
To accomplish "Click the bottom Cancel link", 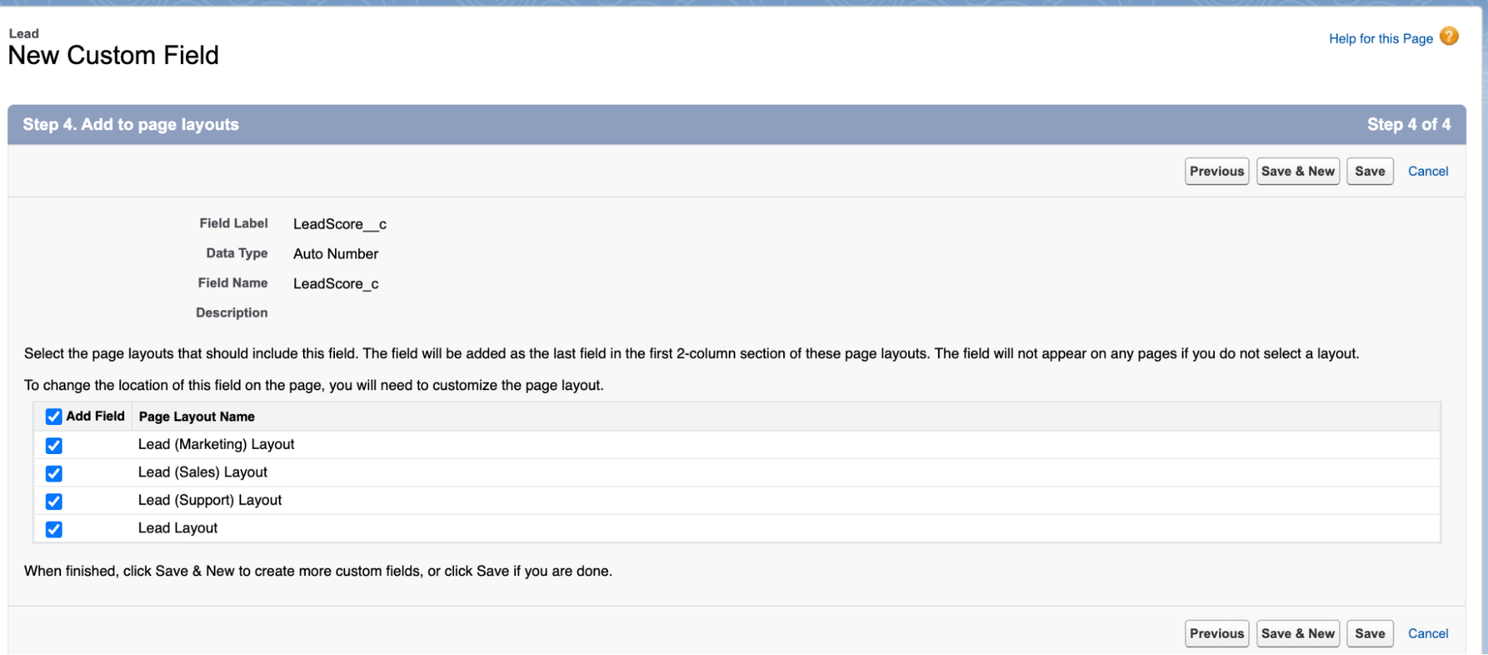I will point(1428,633).
